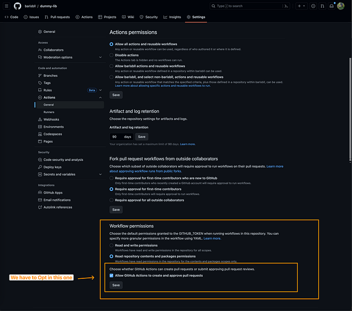This screenshot has width=352, height=311.
Task: Switch to the Wiki tab
Action: pos(128,17)
